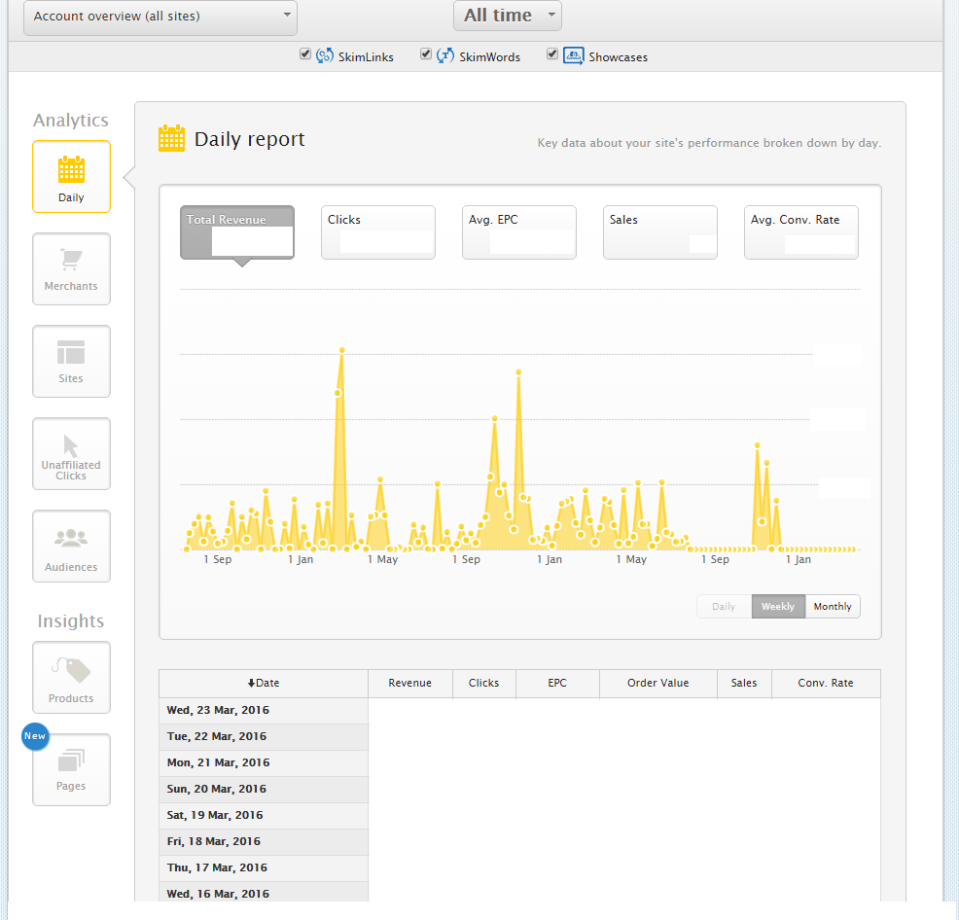Uncheck the SkimLinks checkbox
Screen dimensions: 959x920
305,54
